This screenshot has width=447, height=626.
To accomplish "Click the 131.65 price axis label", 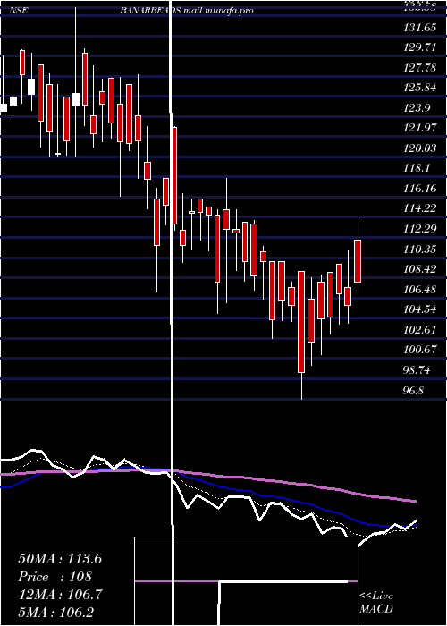I will (419, 27).
